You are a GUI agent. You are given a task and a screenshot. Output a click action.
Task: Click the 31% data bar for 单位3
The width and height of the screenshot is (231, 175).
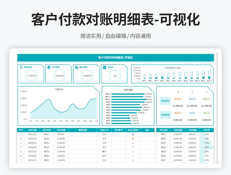(x=205, y=143)
